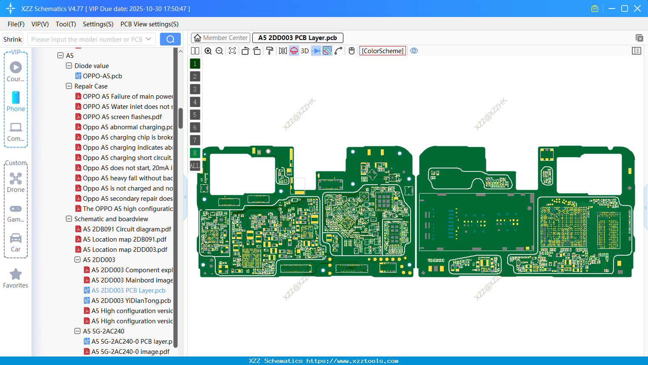This screenshot has height=365, width=648.
Task: Toggle the diode symbol display
Action: click(x=316, y=51)
